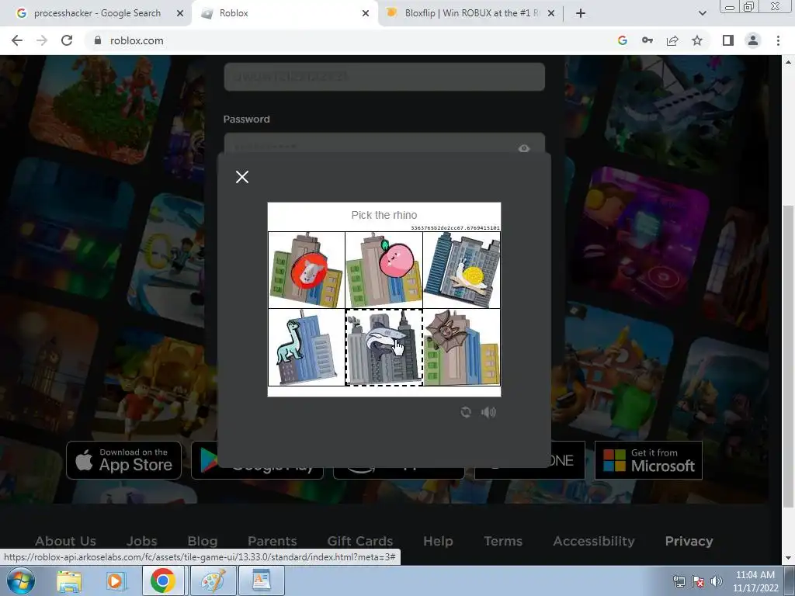Open the Terms footer link

pos(503,541)
